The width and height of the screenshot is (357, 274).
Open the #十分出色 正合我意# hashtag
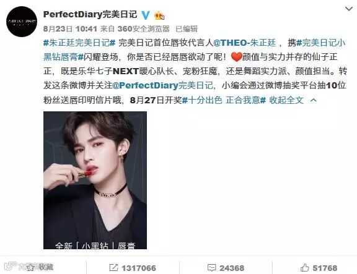point(224,100)
